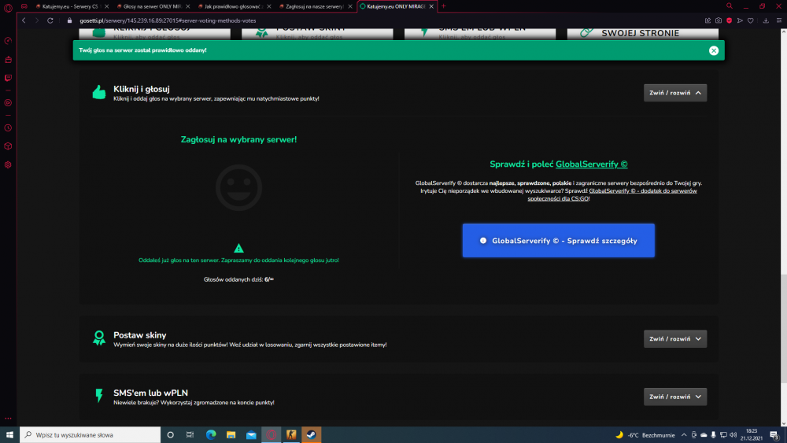Launch Microsoft Edge from taskbar
This screenshot has width=787, height=443.
211,434
